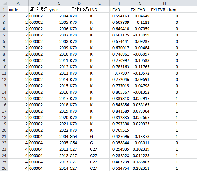The image size is (197, 171).
Task: Select cell with value -0.1133
Action: click(140, 22)
